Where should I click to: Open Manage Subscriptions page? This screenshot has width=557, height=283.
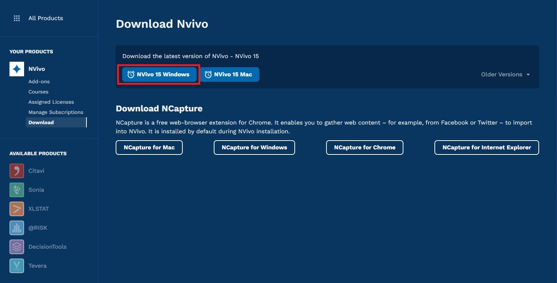(56, 112)
